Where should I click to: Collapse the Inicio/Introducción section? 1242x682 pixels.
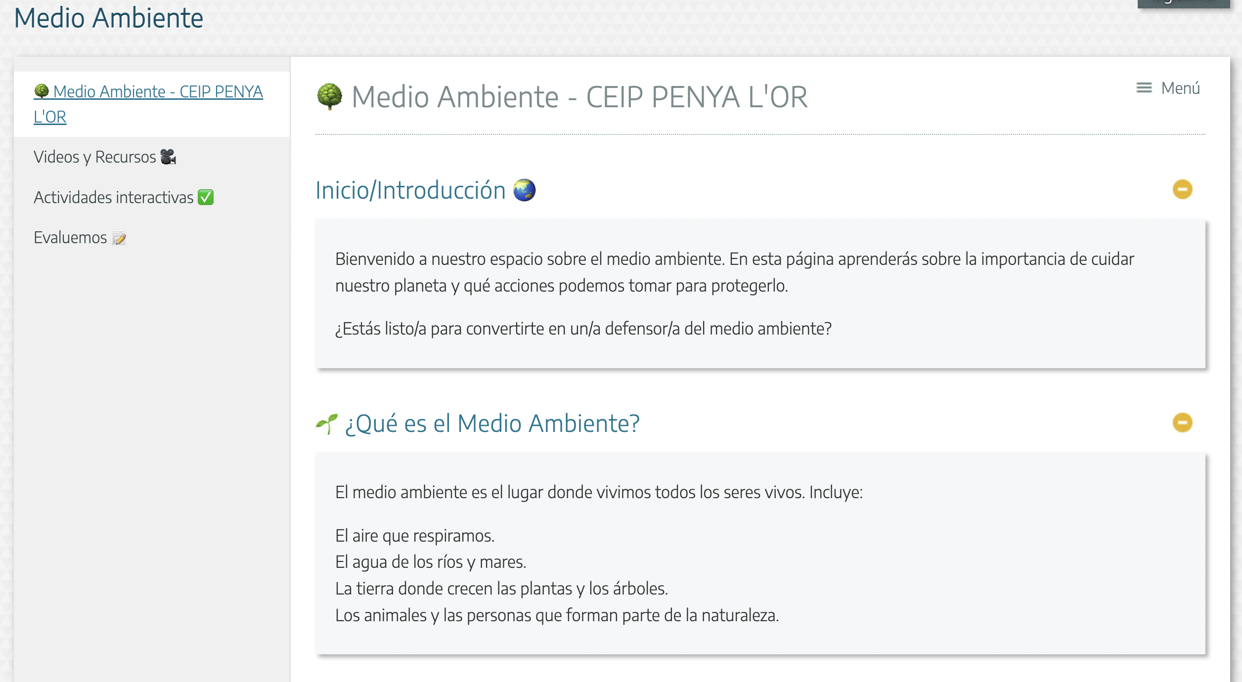(1182, 189)
